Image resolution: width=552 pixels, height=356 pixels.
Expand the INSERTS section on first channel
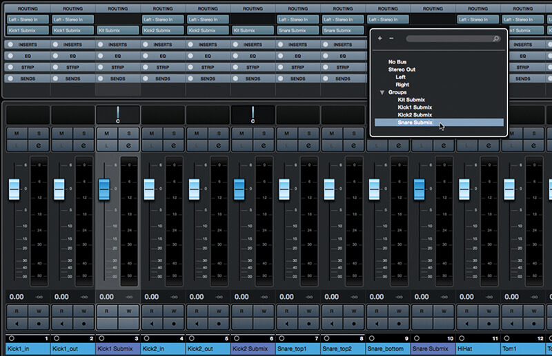point(28,45)
